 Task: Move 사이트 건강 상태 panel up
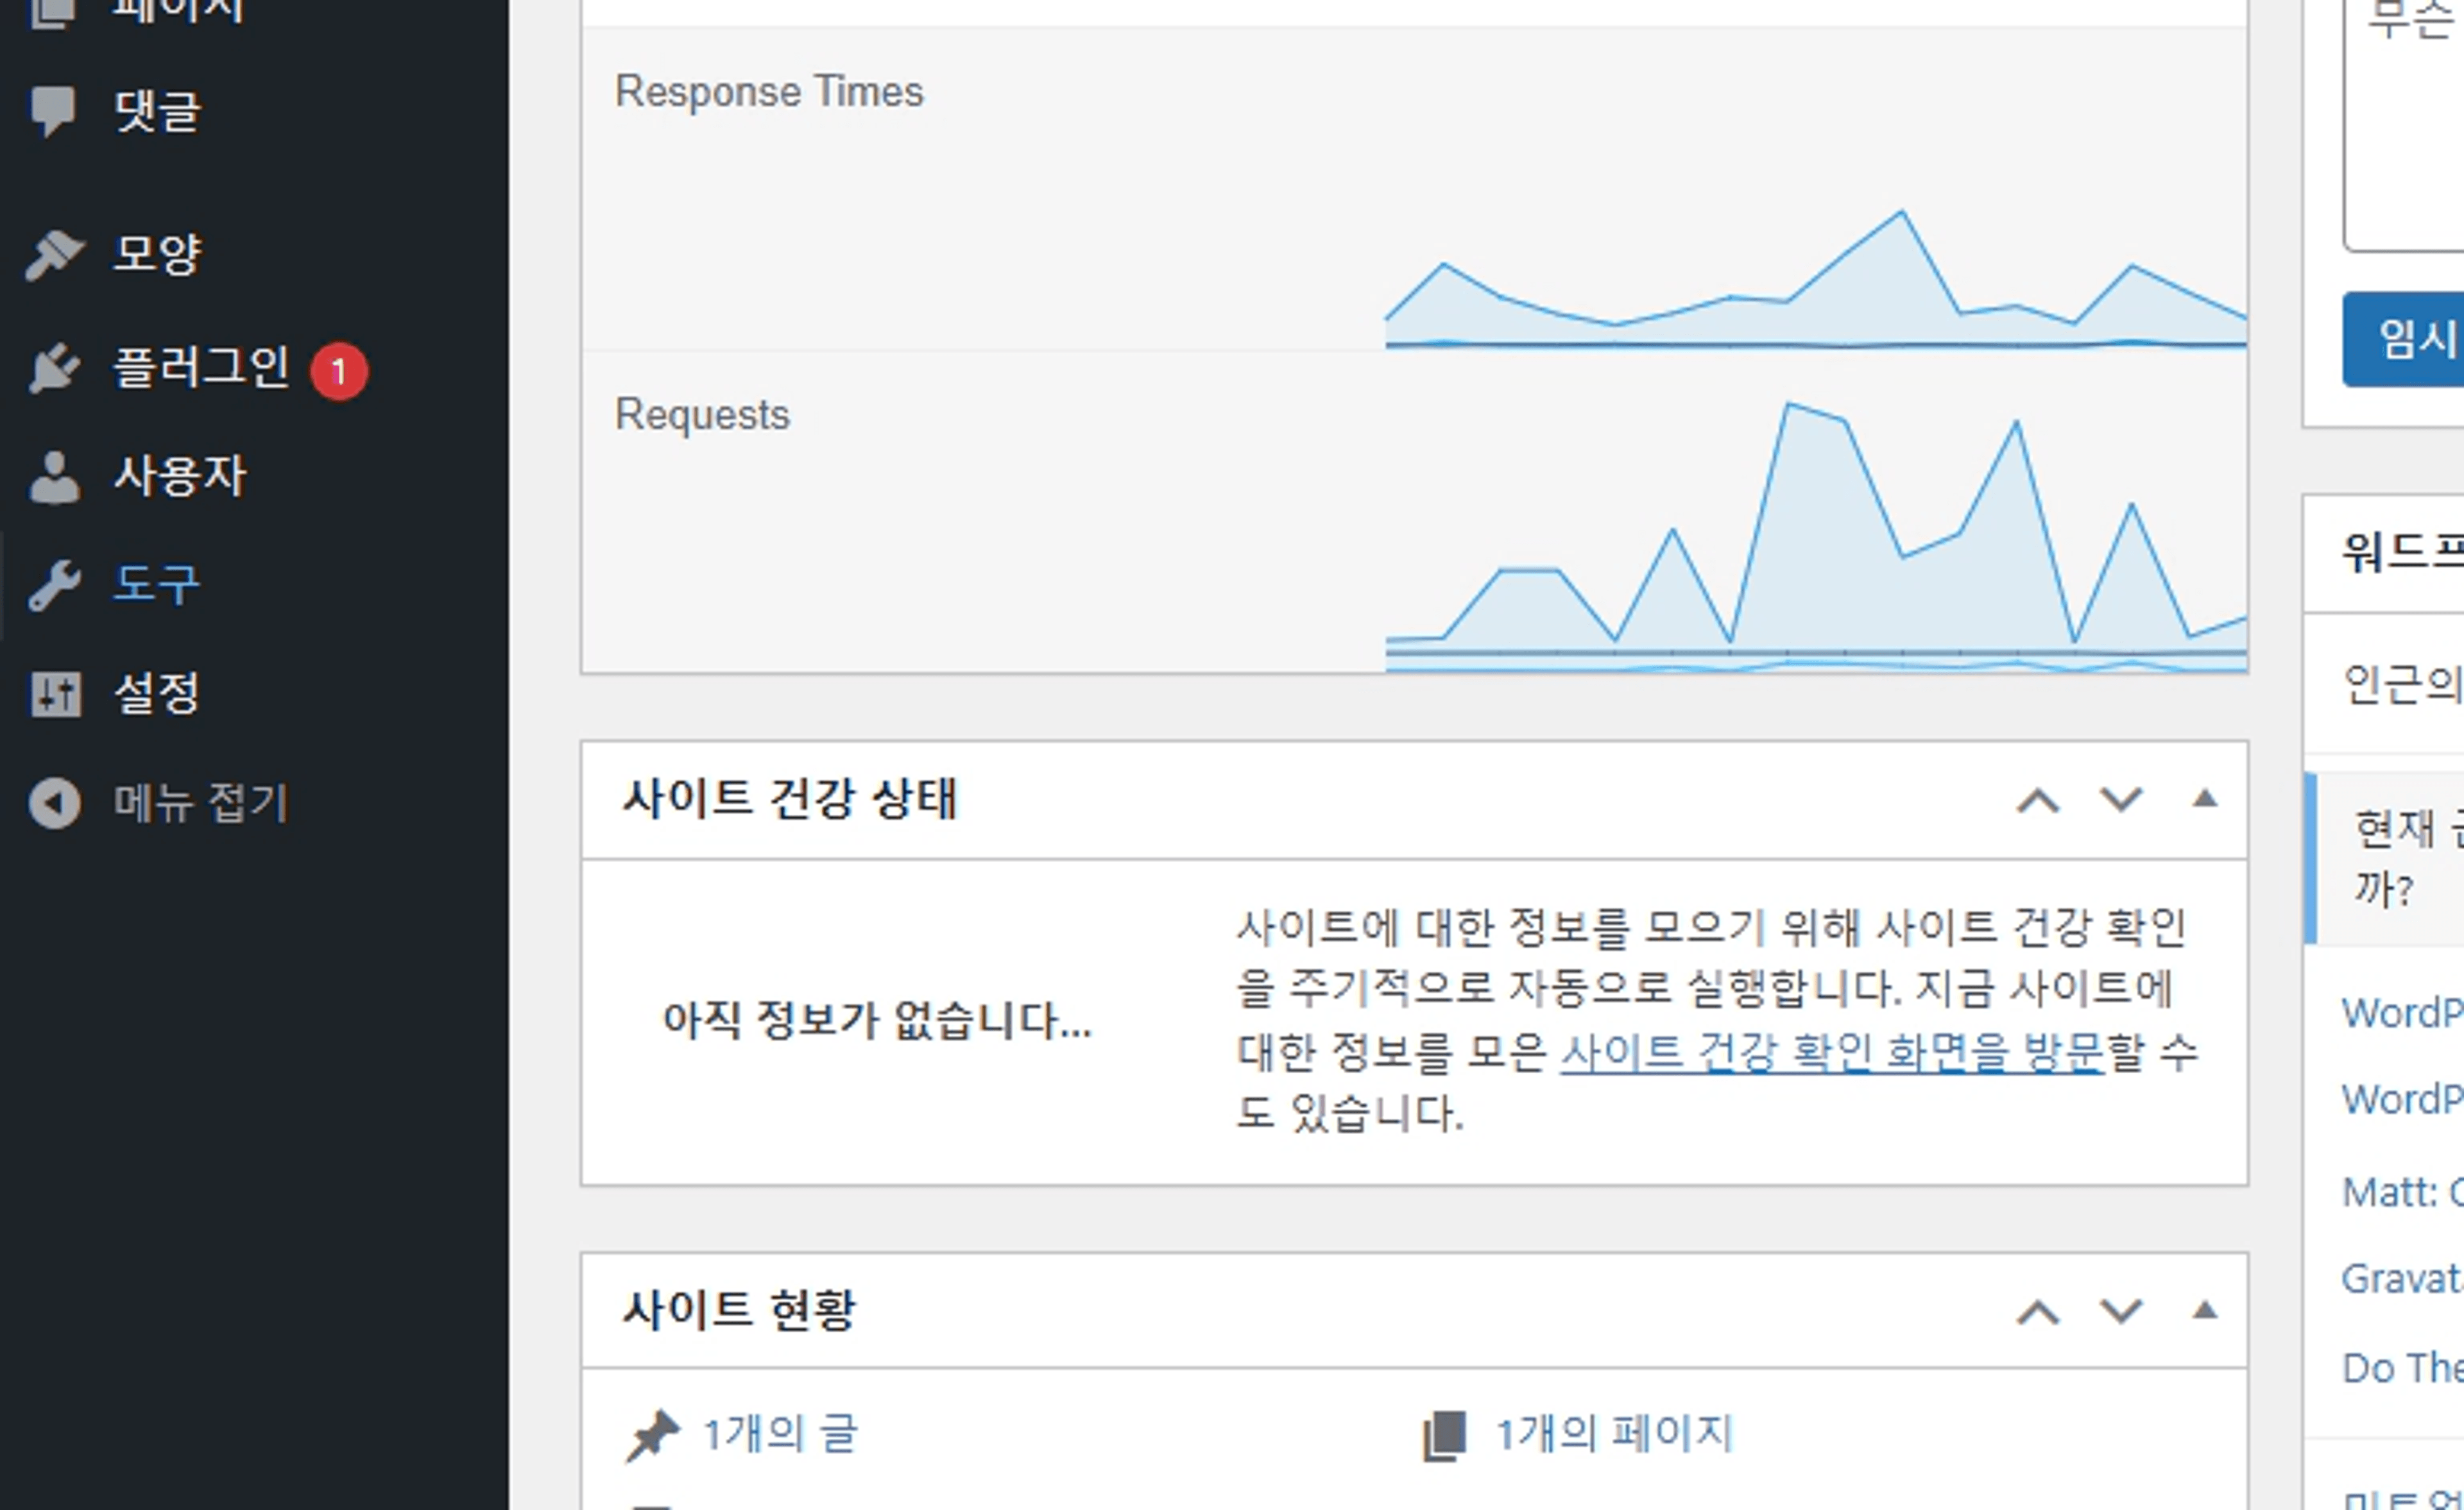click(2038, 801)
